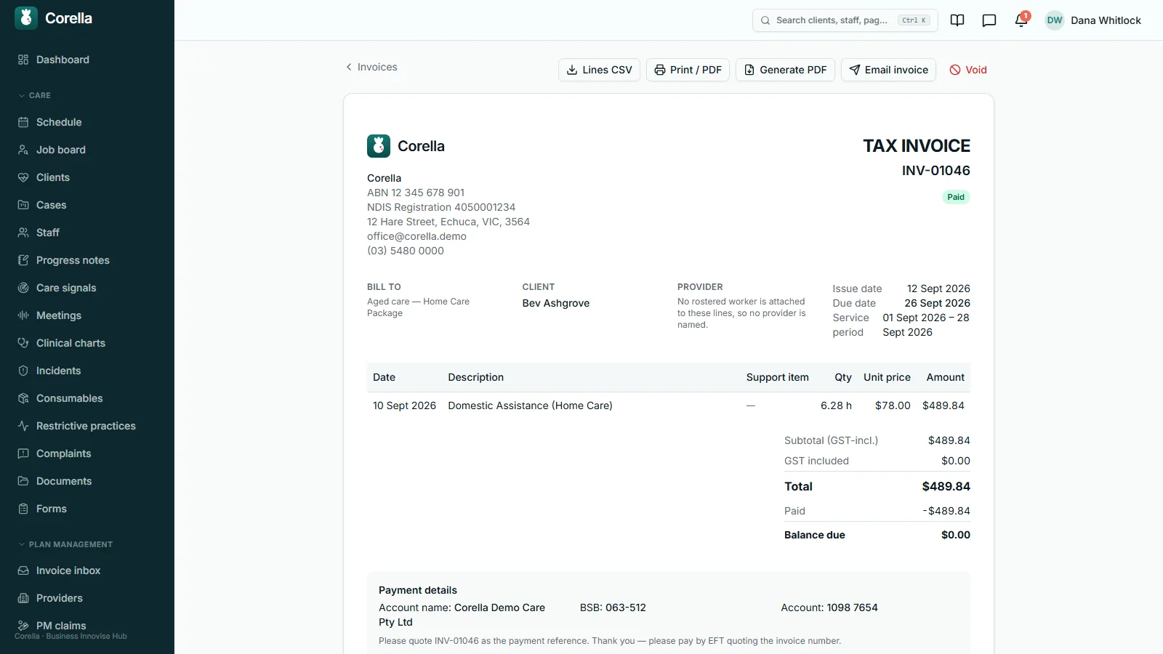Viewport: 1163px width, 654px height.
Task: Select the invoice number INV-01046
Action: pos(935,171)
